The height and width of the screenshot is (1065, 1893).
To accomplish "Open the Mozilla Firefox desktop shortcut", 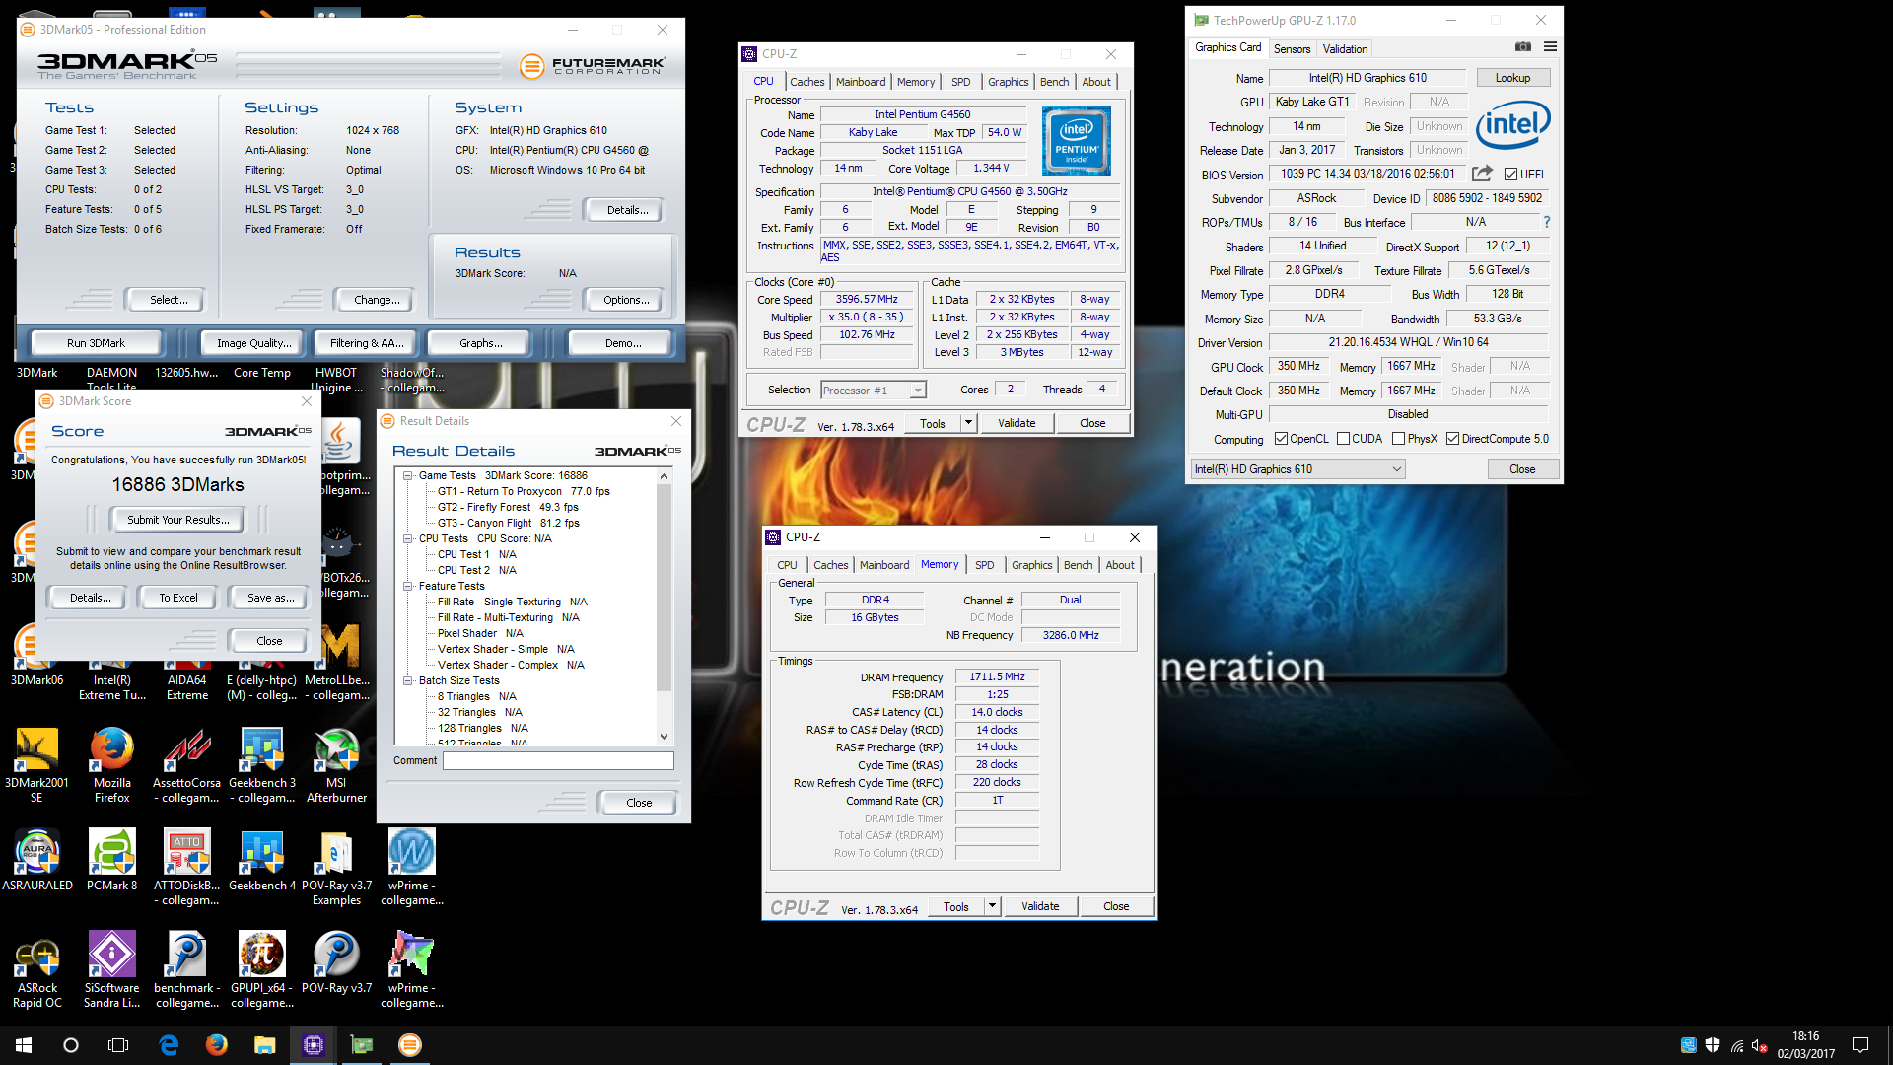I will [x=112, y=766].
